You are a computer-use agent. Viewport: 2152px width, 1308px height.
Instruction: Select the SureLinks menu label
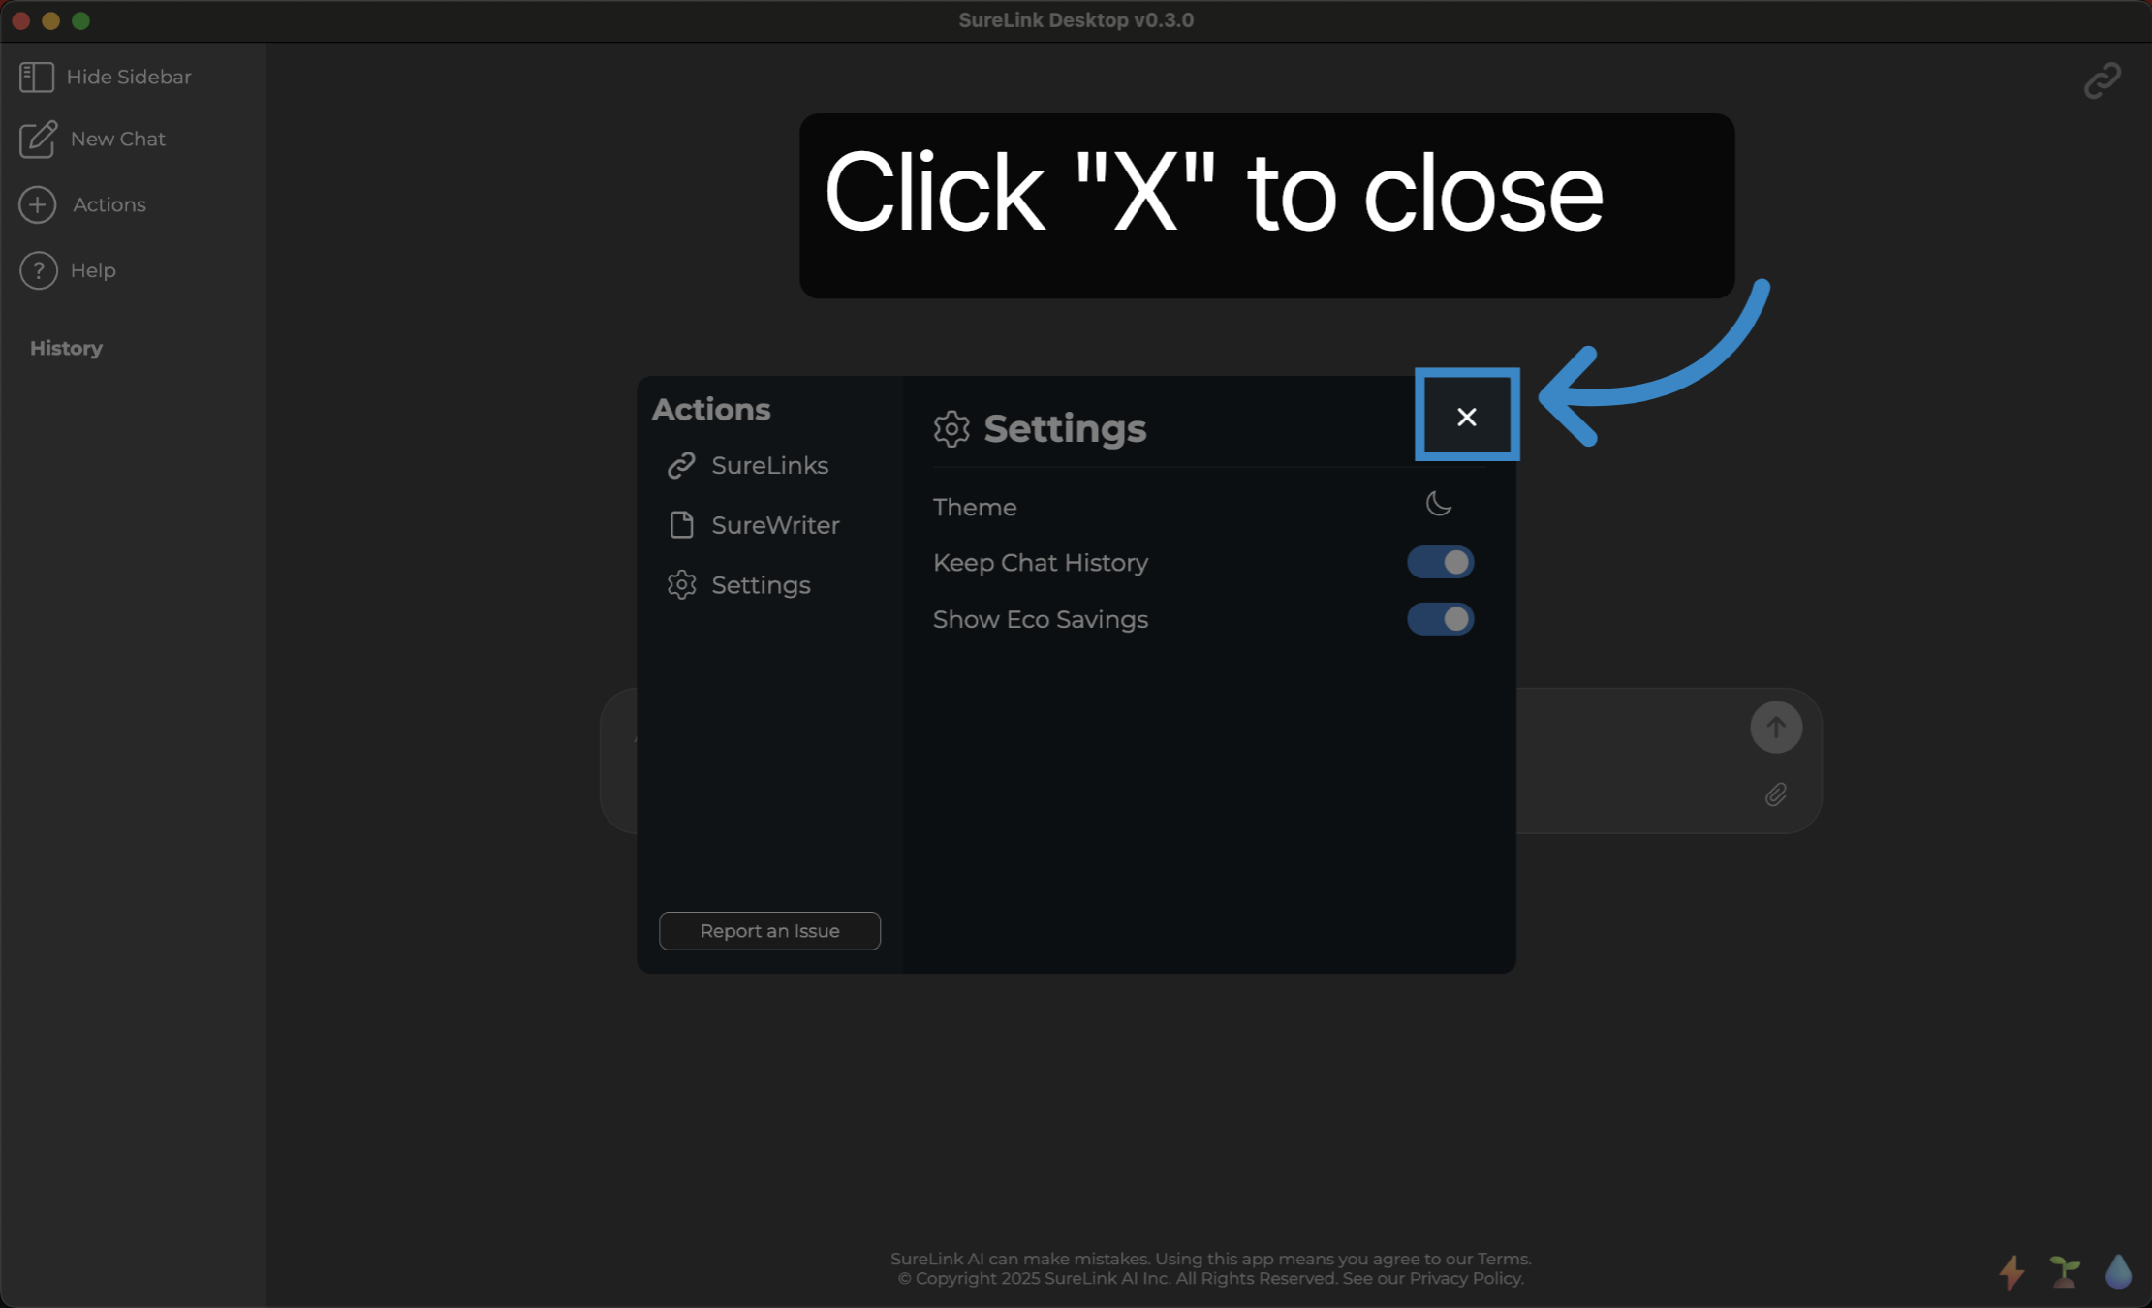click(x=769, y=465)
